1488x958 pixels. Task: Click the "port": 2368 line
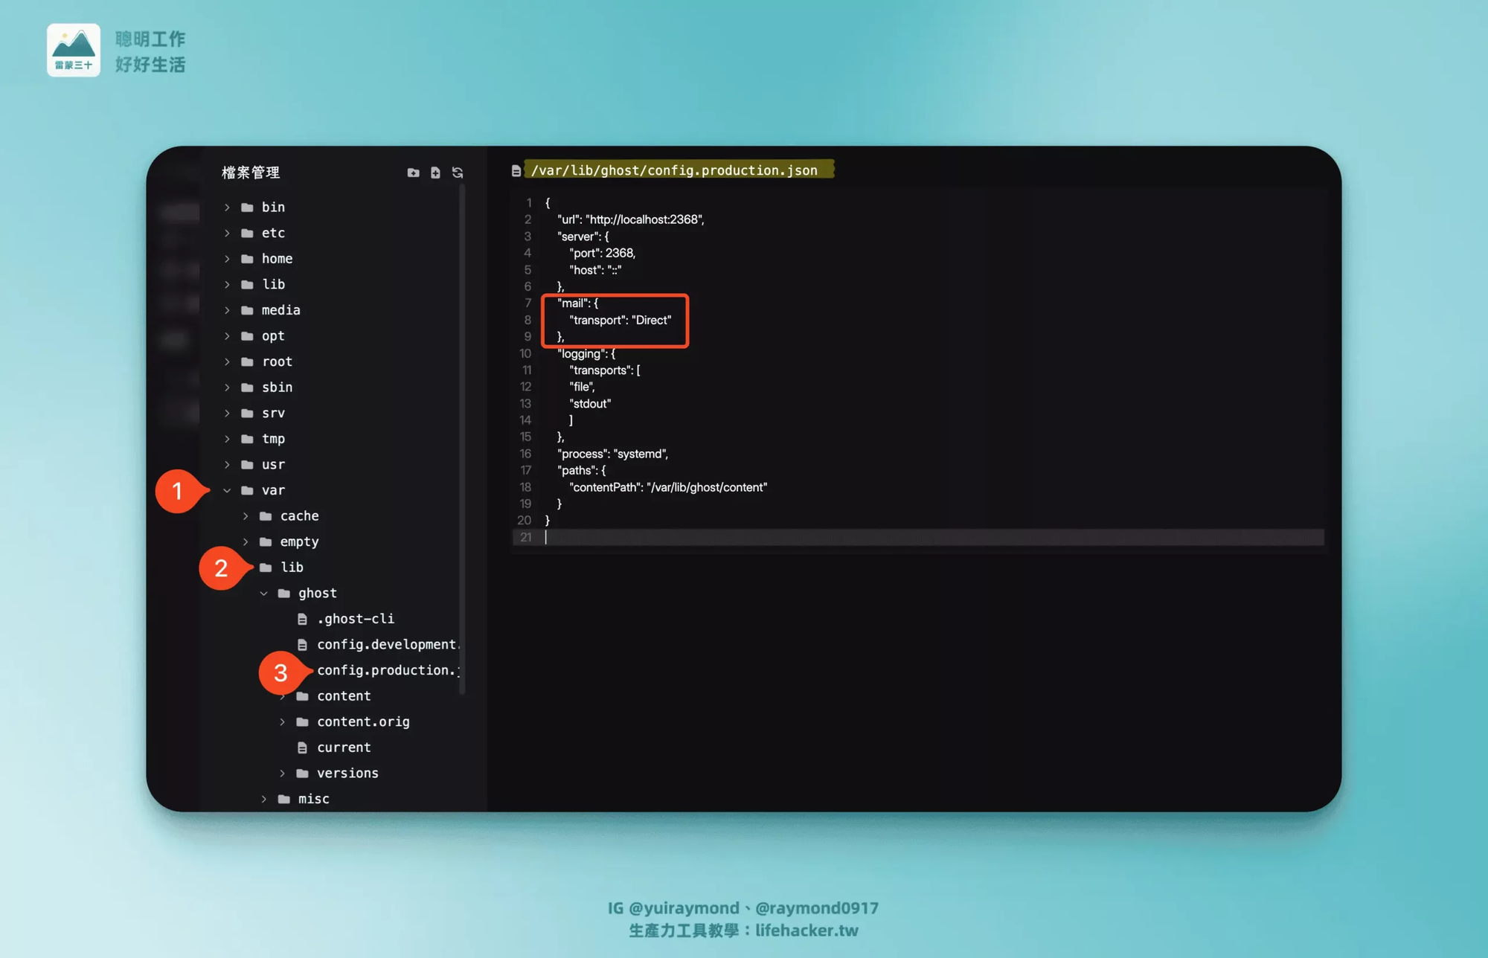coord(603,253)
